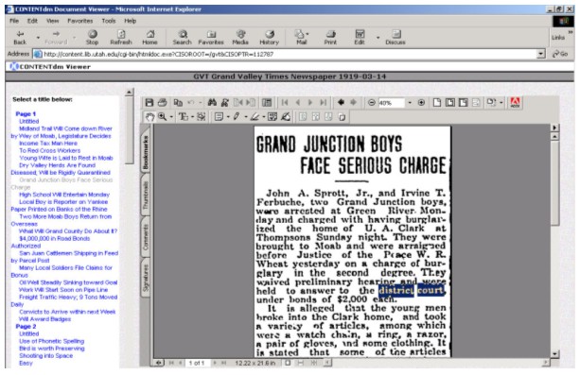Toggle the Acrobat navigation pane icon

(267, 102)
